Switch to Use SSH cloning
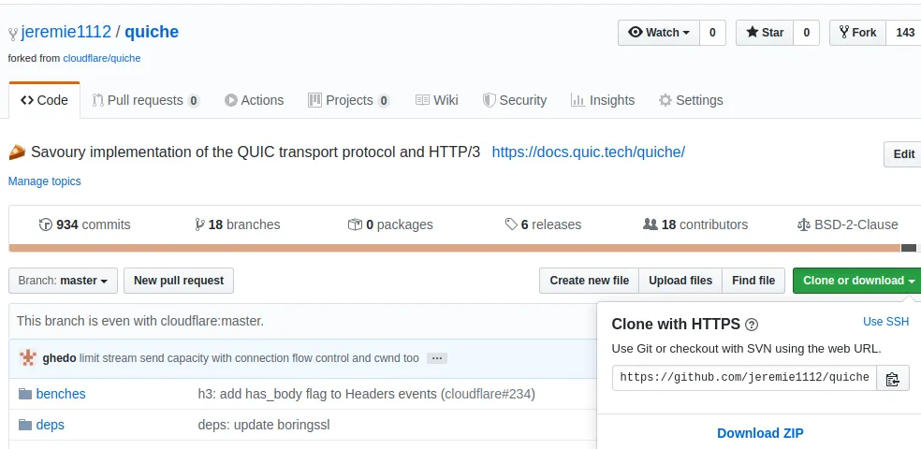Screen dimensions: 921x449 885,322
